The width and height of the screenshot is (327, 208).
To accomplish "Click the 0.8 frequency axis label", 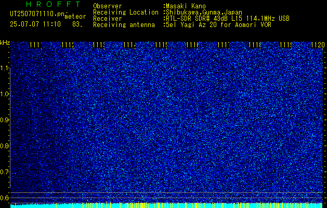I will pos(4,146).
